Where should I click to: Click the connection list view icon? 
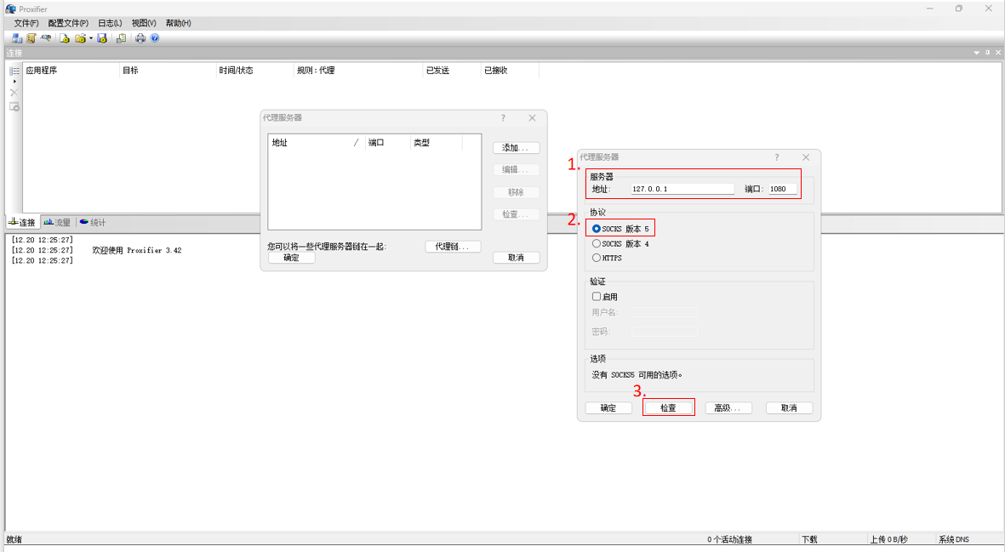[14, 71]
